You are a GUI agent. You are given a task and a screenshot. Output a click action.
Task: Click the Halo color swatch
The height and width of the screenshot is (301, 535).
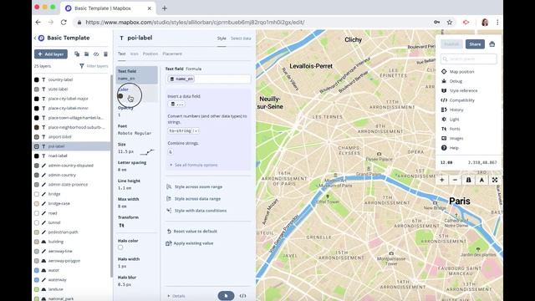[120, 247]
